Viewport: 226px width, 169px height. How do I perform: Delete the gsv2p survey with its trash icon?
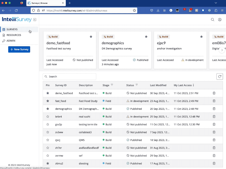pyautogui.click(x=214, y=124)
